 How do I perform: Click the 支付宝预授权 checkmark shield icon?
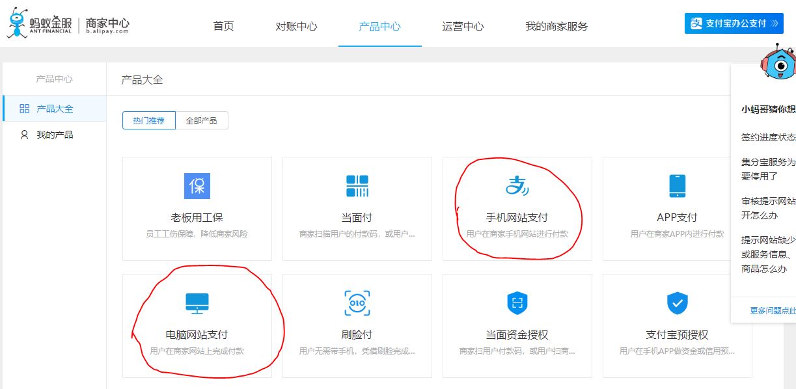[x=677, y=302]
